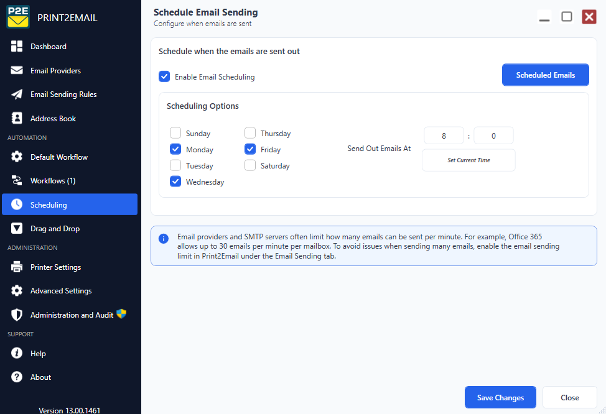The width and height of the screenshot is (606, 414).
Task: Go to Printer Settings
Action: point(70,267)
